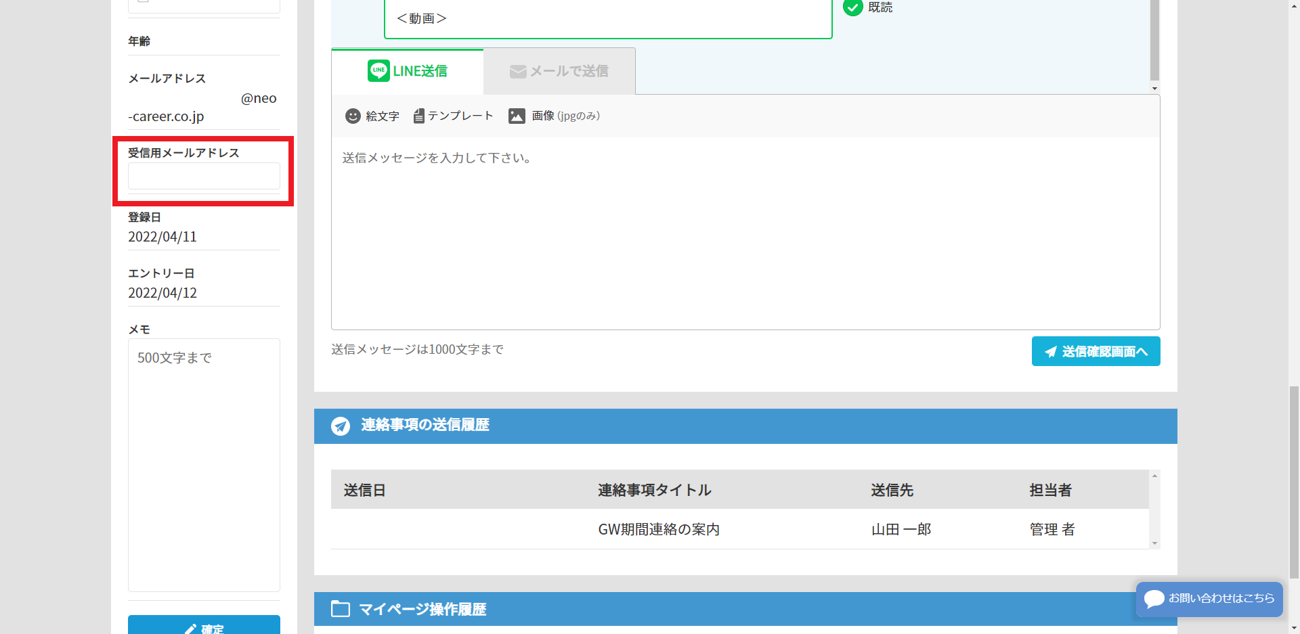1300x634 pixels.
Task: Click the chat log scrollbar down arrow
Action: pos(1154,89)
